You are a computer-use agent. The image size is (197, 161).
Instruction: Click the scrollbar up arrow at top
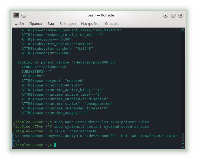183,30
